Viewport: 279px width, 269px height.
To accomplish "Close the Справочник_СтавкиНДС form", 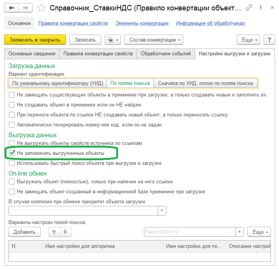I will pos(272,8).
